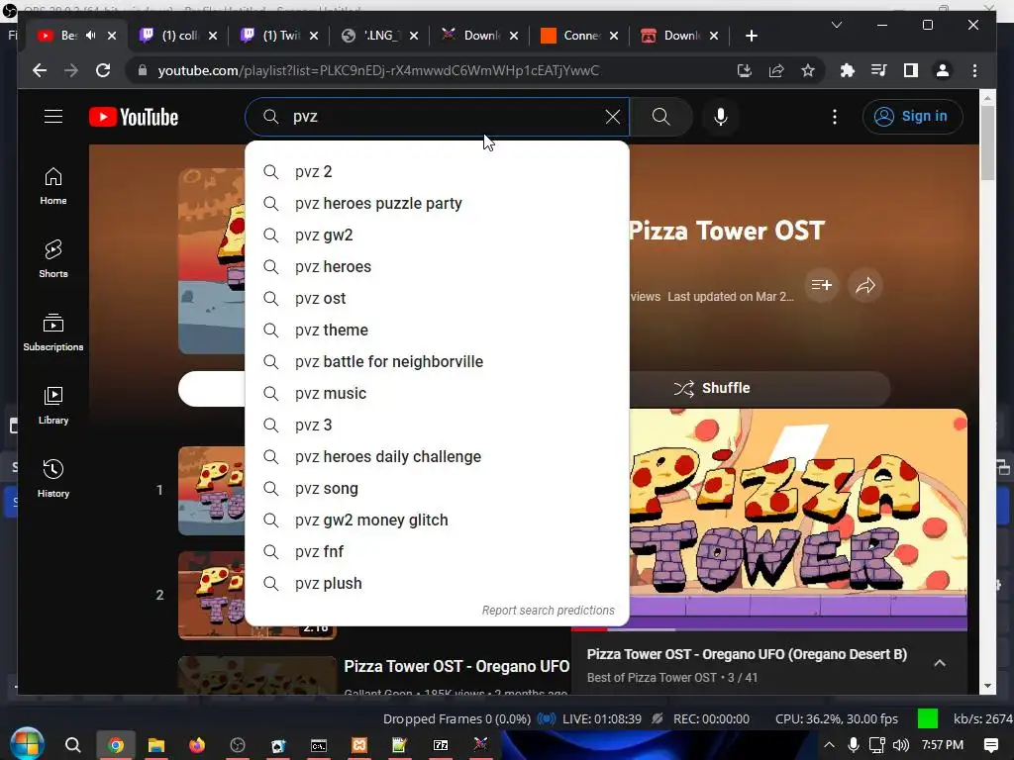The width and height of the screenshot is (1014, 760).
Task: Toggle the Chrome side panel
Action: [x=911, y=70]
